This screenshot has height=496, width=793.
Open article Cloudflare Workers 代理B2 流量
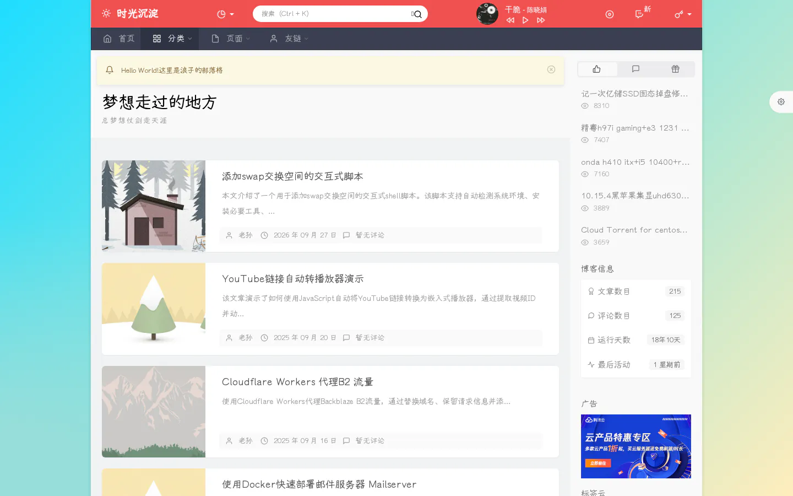[297, 382]
